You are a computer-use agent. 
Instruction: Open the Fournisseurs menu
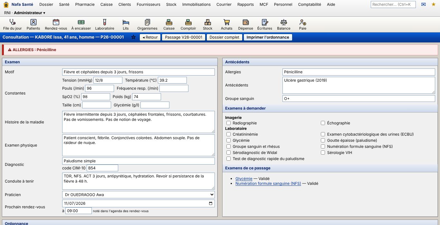148,4
